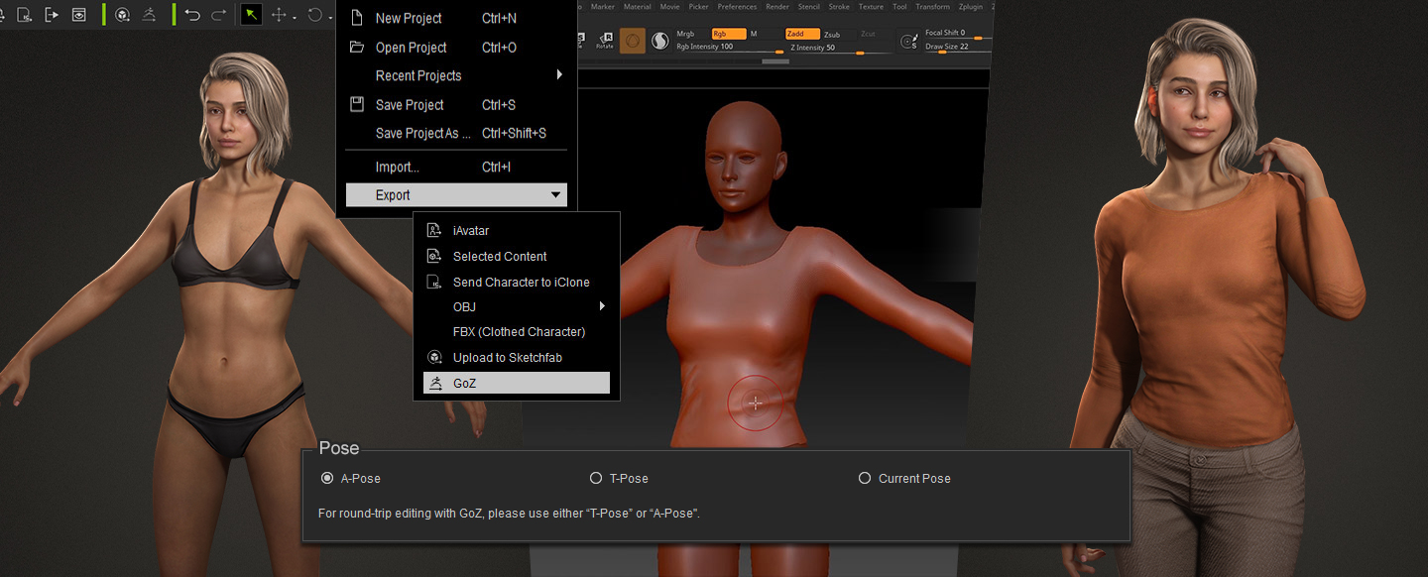Screen dimensions: 1428x577
Task: Select the Move gizmo tool
Action: click(x=280, y=15)
